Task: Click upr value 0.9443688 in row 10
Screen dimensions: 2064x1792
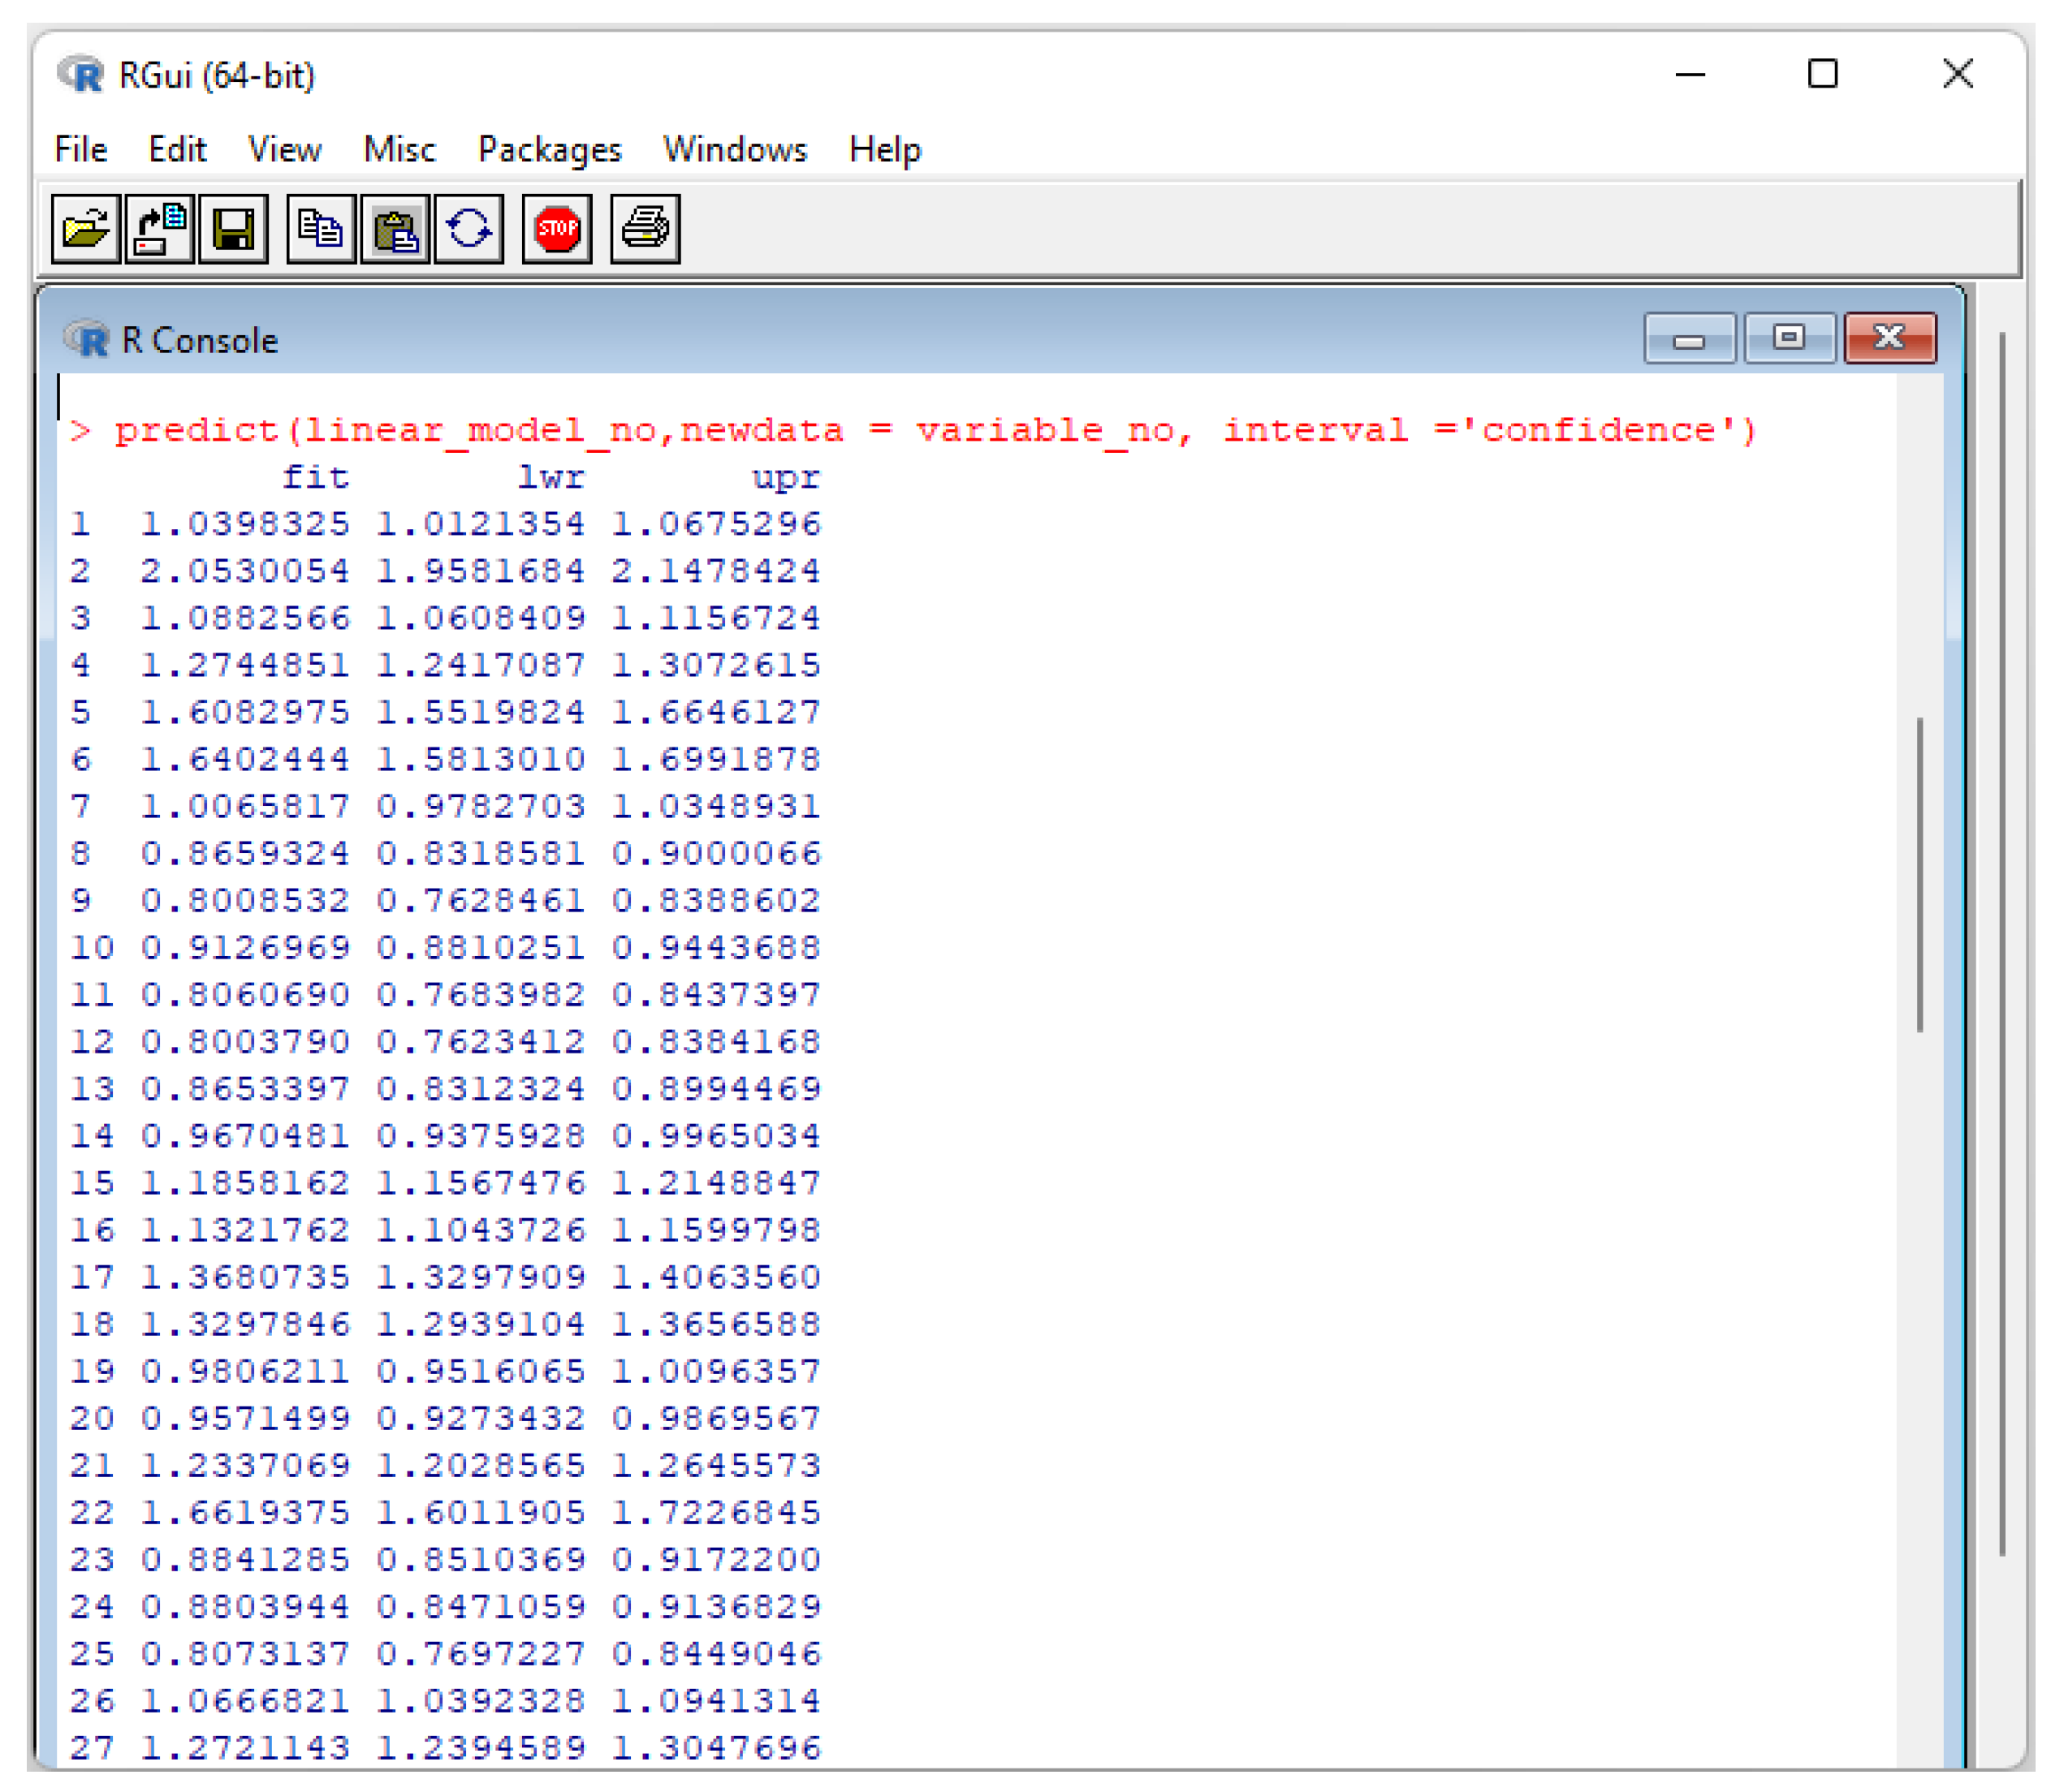Action: pyautogui.click(x=716, y=948)
